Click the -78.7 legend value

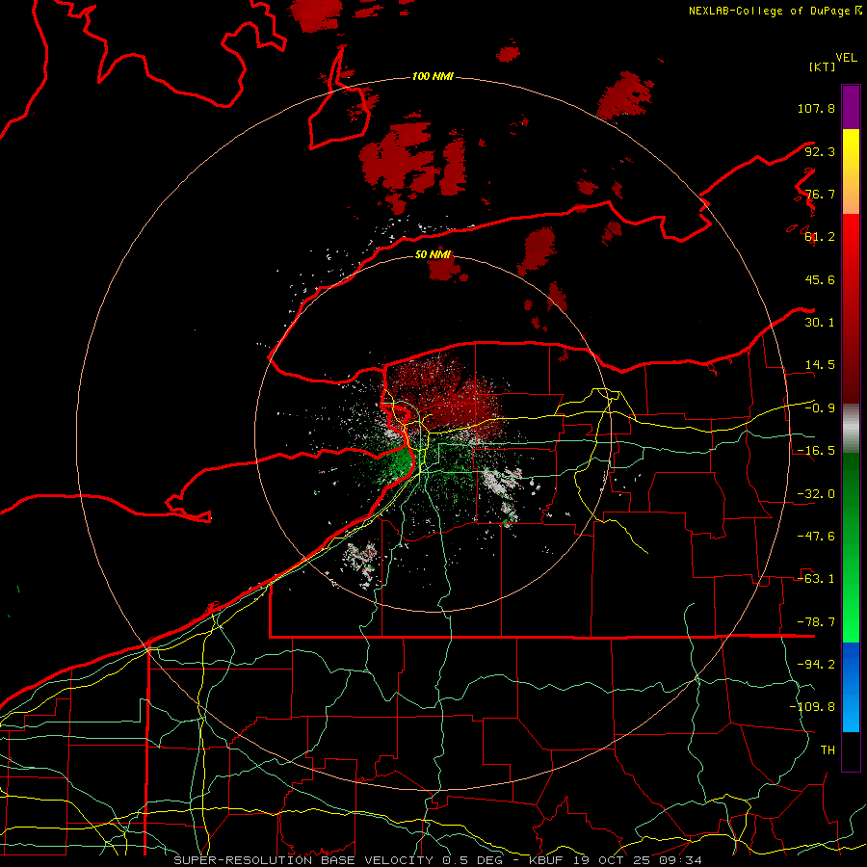(816, 622)
